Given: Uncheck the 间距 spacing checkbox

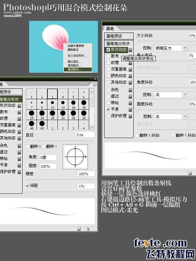Looking at the screenshot, I should 28,186.
